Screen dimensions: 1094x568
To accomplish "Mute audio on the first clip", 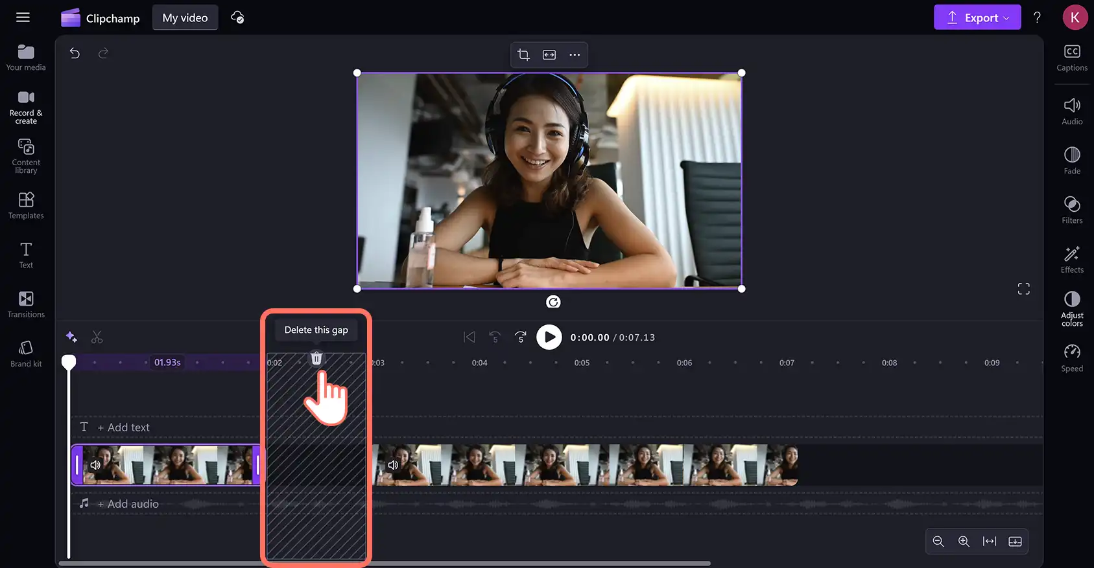I will [96, 465].
